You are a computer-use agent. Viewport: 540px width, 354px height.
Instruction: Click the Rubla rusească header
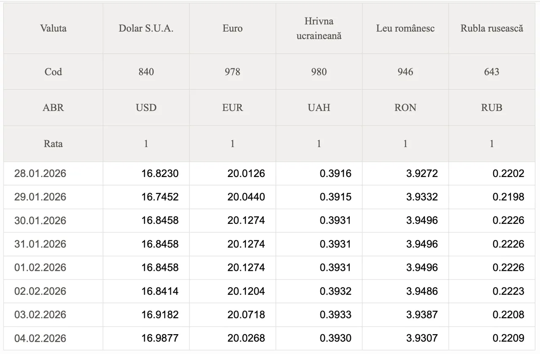491,28
